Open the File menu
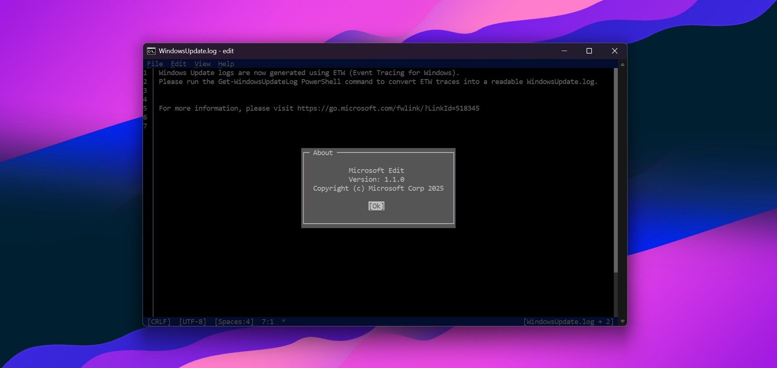The image size is (777, 368). (155, 64)
